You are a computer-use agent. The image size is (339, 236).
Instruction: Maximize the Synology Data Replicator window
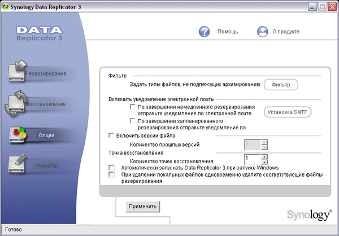[322, 7]
